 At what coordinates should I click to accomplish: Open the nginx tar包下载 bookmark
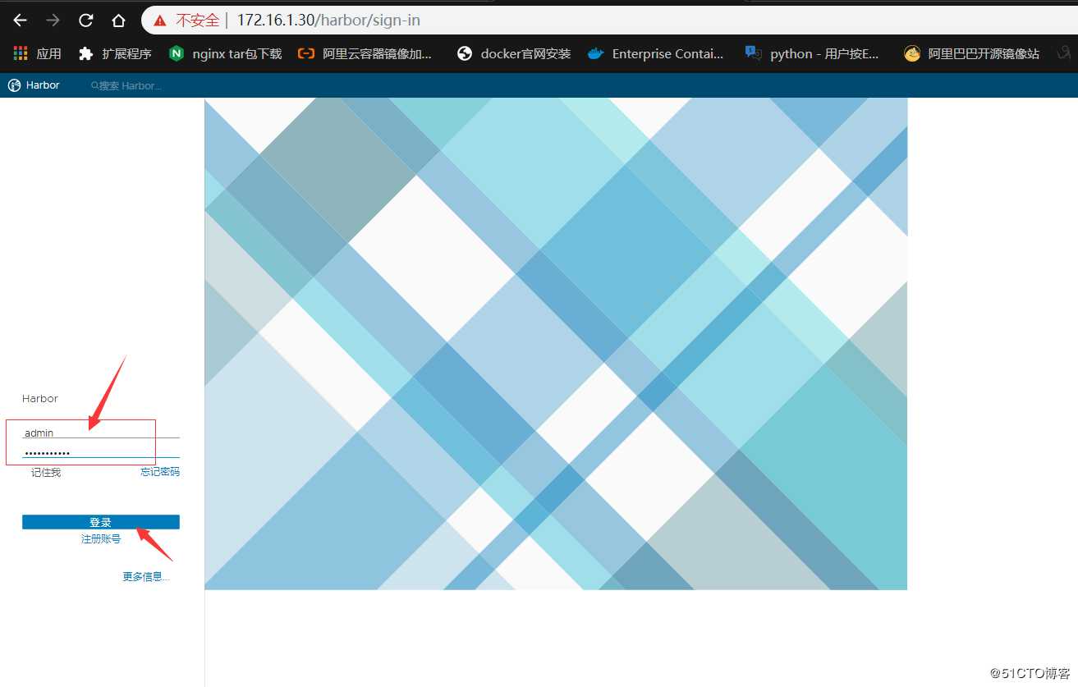pyautogui.click(x=225, y=53)
